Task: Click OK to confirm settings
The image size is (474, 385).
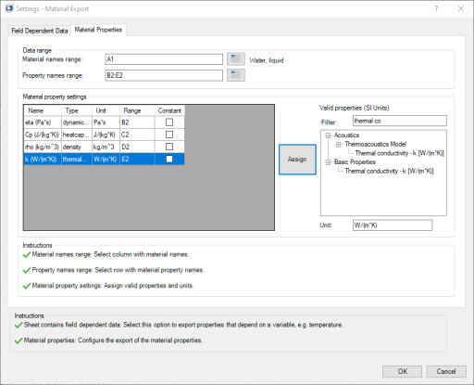Action: (x=402, y=371)
